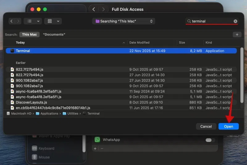
Task: Open the icon grouping dropdown
Action: tap(53, 21)
